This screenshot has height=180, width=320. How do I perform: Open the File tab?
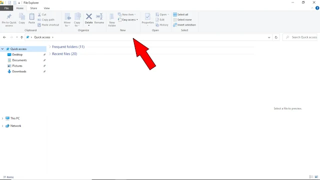pyautogui.click(x=6, y=8)
